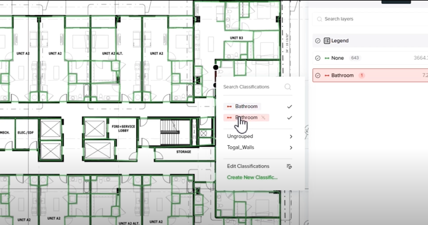This screenshot has height=225, width=428.
Task: Open the Ungrouped classification group
Action: (x=259, y=136)
